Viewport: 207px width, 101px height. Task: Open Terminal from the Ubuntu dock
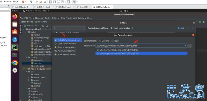(15, 55)
